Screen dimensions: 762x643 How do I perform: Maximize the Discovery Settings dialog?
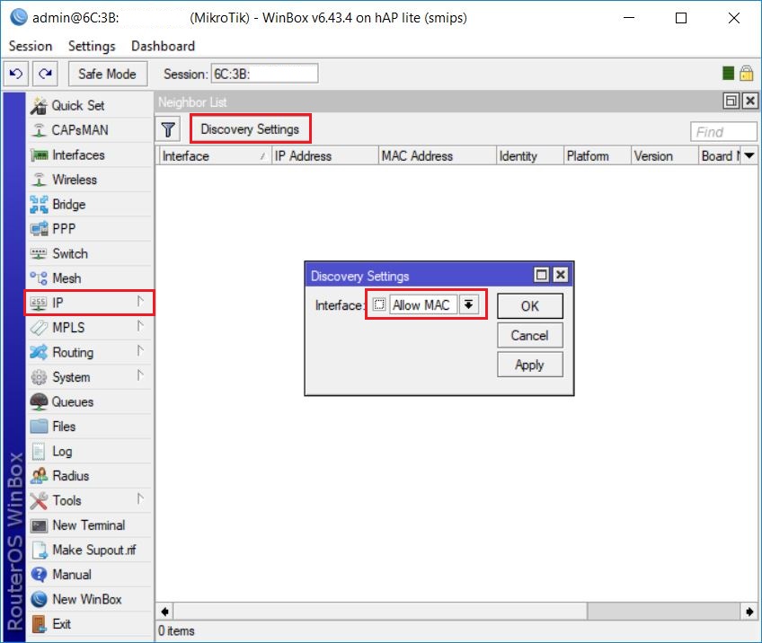541,275
